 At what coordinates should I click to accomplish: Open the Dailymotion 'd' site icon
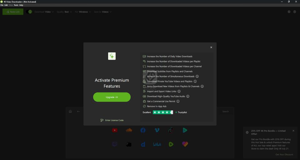[x=143, y=144]
